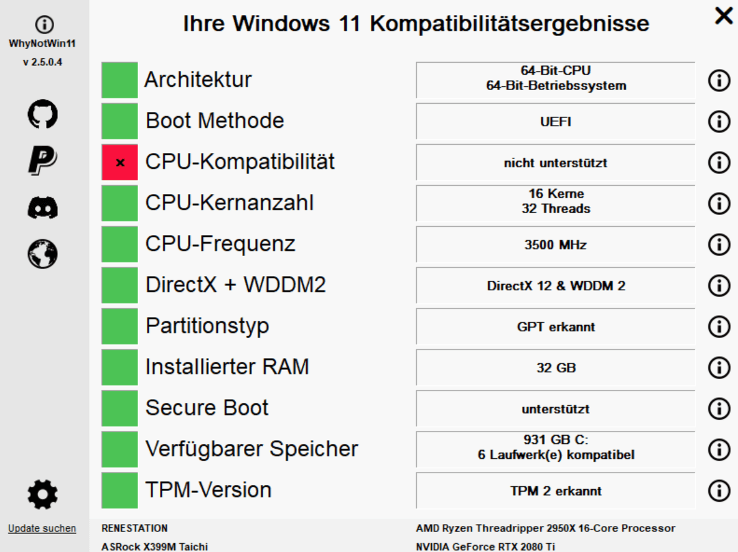
Task: Click the info icon above WhyNotWin11 label
Action: tap(44, 24)
